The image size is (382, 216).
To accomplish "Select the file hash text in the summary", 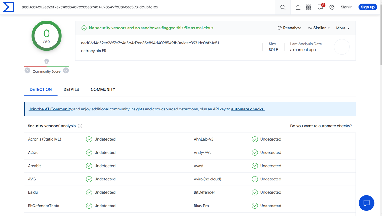I will point(150,43).
